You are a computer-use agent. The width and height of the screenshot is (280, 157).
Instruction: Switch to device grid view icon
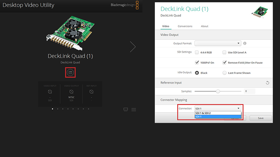coord(126,110)
